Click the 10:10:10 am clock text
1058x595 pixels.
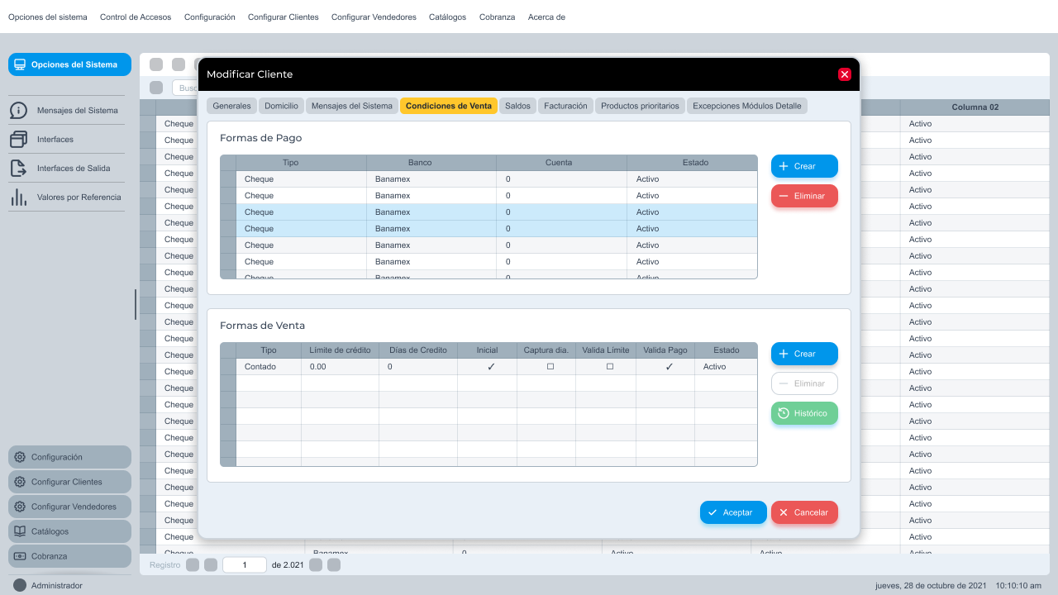tap(1018, 586)
